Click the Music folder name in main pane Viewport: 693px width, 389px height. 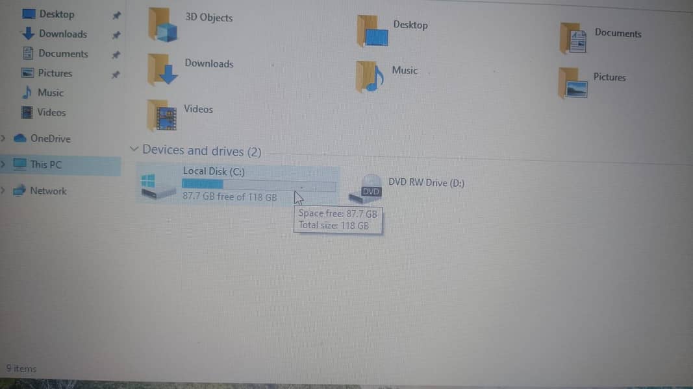coord(405,71)
